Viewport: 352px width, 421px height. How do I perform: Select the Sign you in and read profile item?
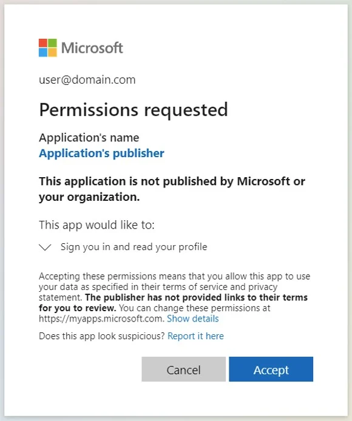point(134,247)
